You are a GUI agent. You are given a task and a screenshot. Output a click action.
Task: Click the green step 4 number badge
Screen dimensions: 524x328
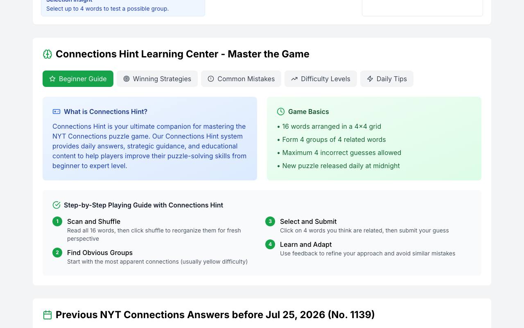coord(270,244)
